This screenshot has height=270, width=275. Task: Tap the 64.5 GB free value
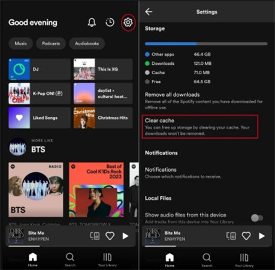202,82
